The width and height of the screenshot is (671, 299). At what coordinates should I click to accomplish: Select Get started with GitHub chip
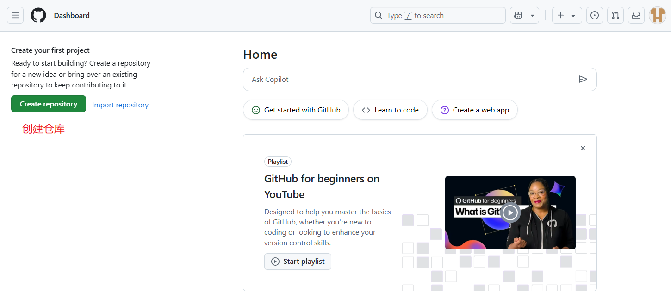[x=296, y=110]
